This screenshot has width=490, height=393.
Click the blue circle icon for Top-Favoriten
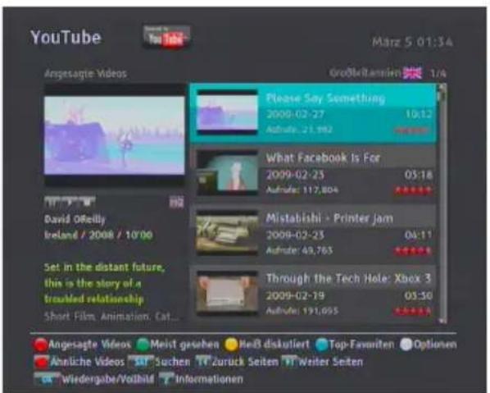321,345
